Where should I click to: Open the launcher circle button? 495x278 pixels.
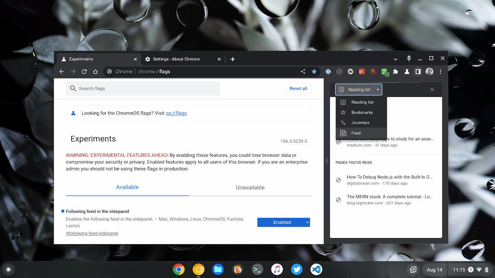click(x=9, y=270)
